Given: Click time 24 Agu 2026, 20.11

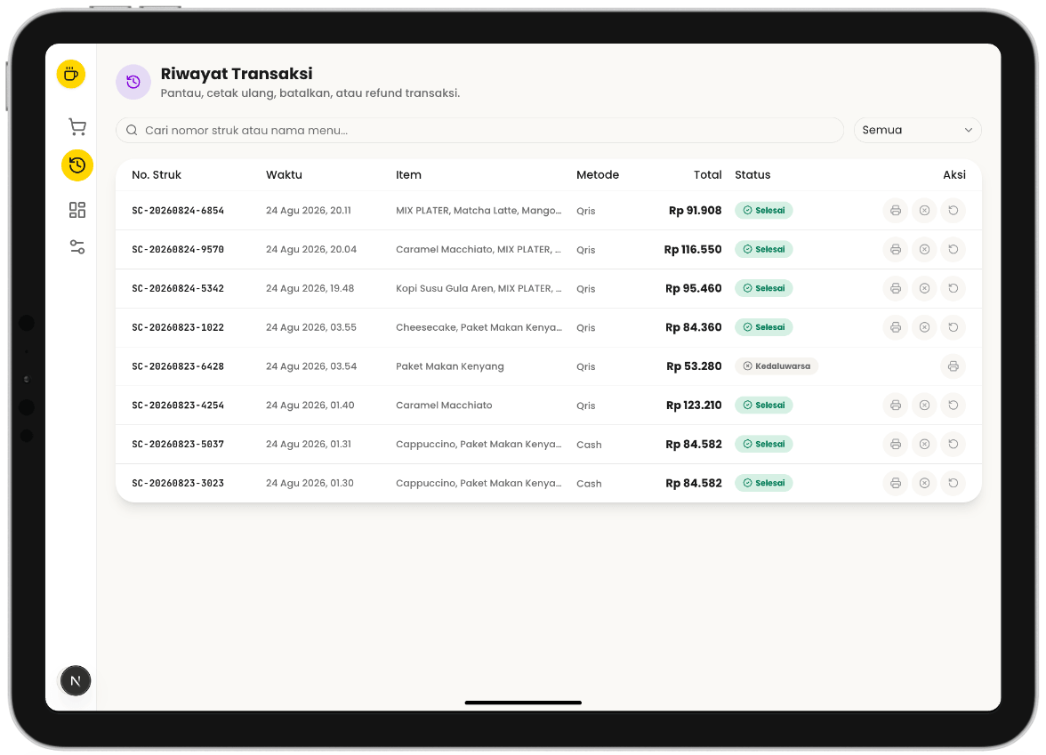Looking at the screenshot, I should pyautogui.click(x=308, y=211).
